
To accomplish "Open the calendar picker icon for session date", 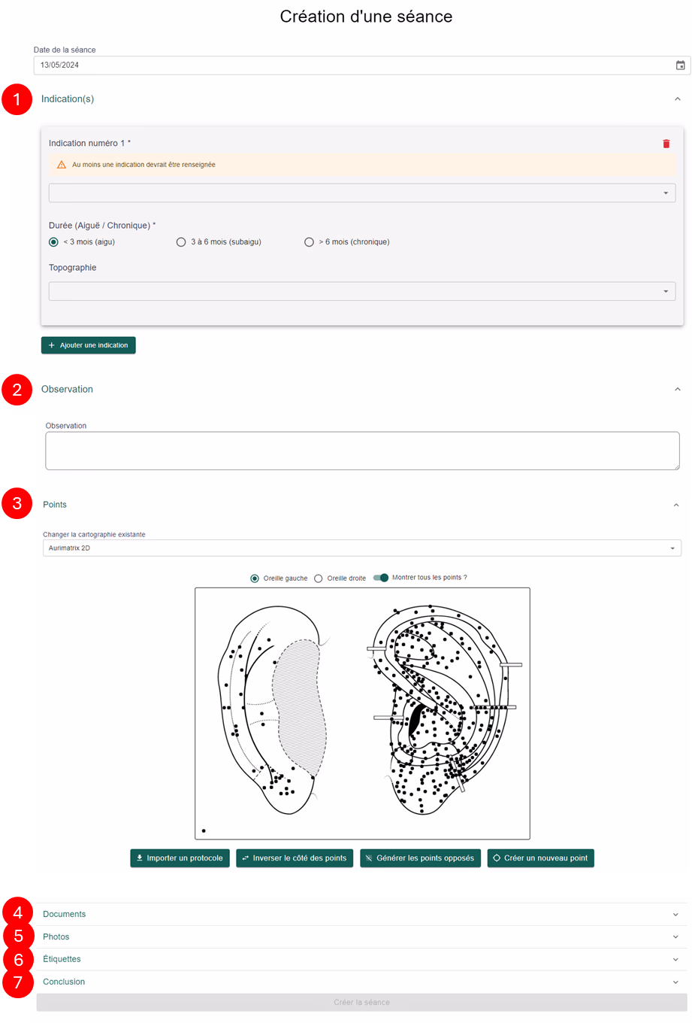I will pyautogui.click(x=680, y=65).
